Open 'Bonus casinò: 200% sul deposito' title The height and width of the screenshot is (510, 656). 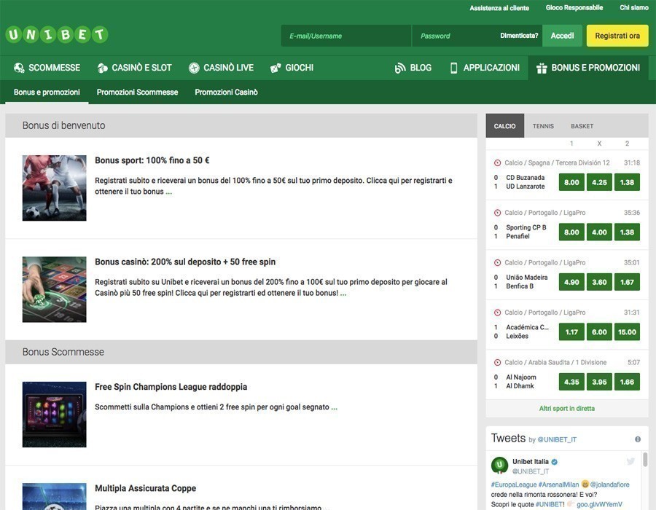[185, 262]
